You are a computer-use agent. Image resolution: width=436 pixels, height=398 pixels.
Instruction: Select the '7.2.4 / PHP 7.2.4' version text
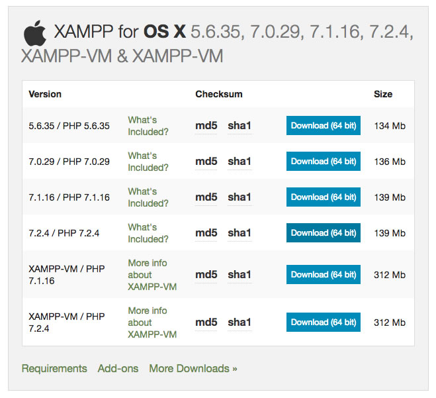pyautogui.click(x=64, y=233)
